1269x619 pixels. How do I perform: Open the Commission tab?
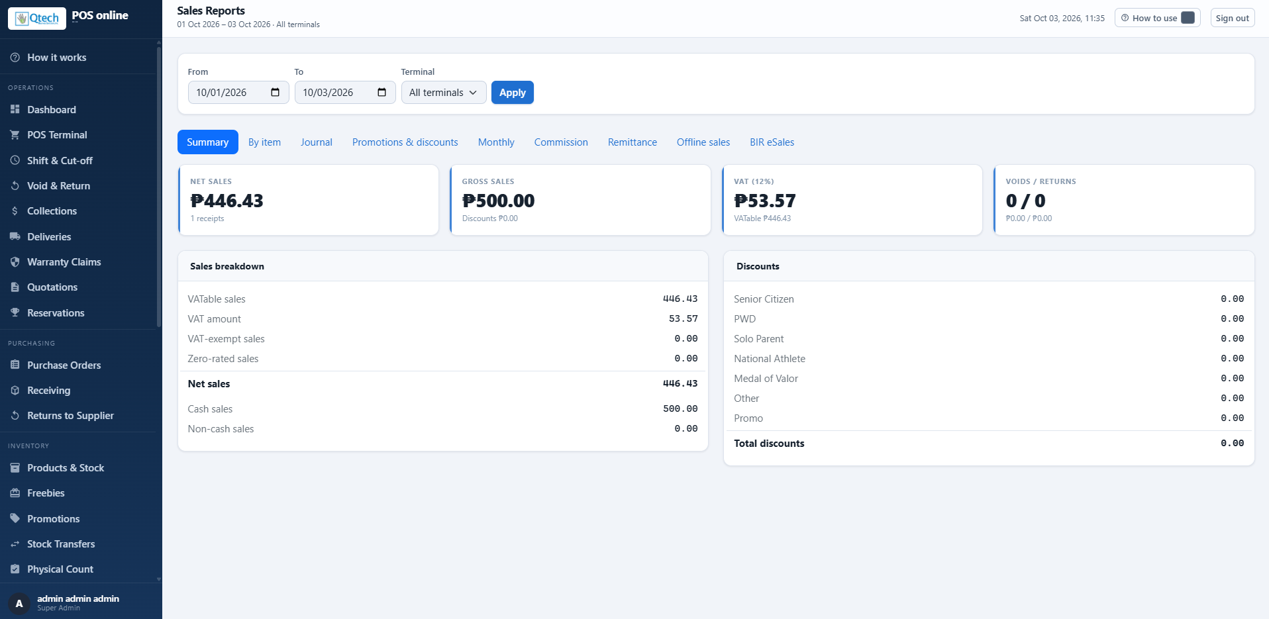pyautogui.click(x=561, y=142)
